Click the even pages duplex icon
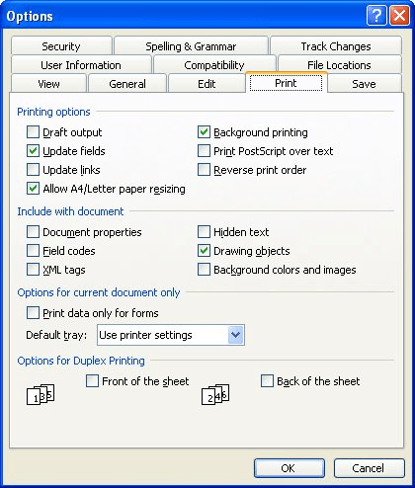The width and height of the screenshot is (415, 488). 215,394
